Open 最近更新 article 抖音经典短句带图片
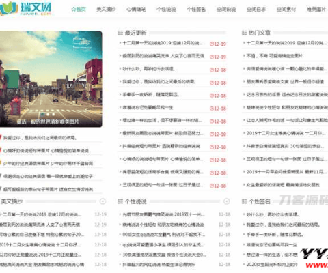 tap(161, 146)
